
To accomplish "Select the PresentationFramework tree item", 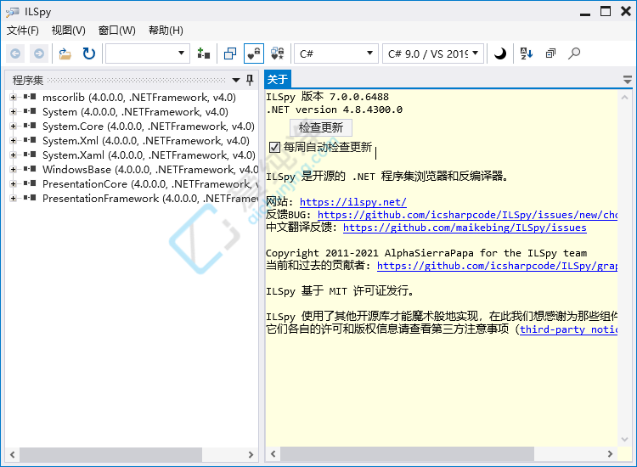I will coord(150,199).
